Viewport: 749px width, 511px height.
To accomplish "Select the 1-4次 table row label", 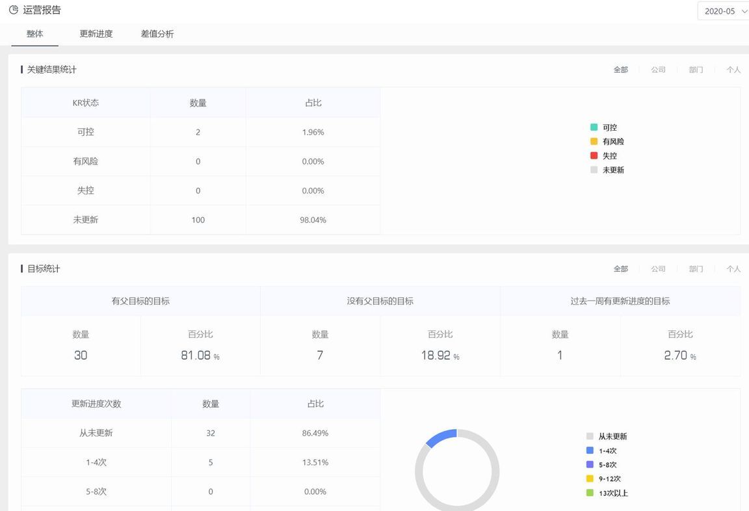I will point(96,462).
